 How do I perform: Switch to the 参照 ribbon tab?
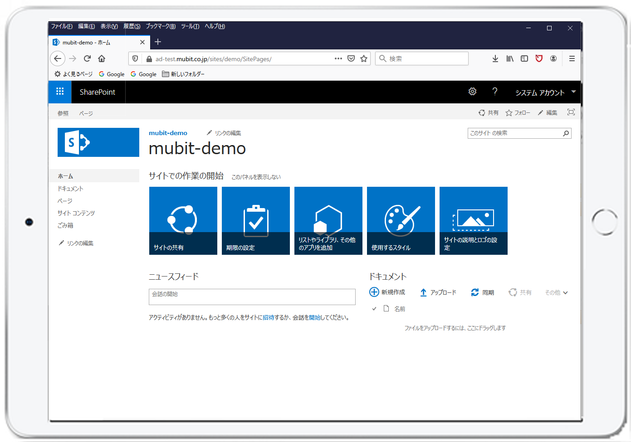(63, 113)
